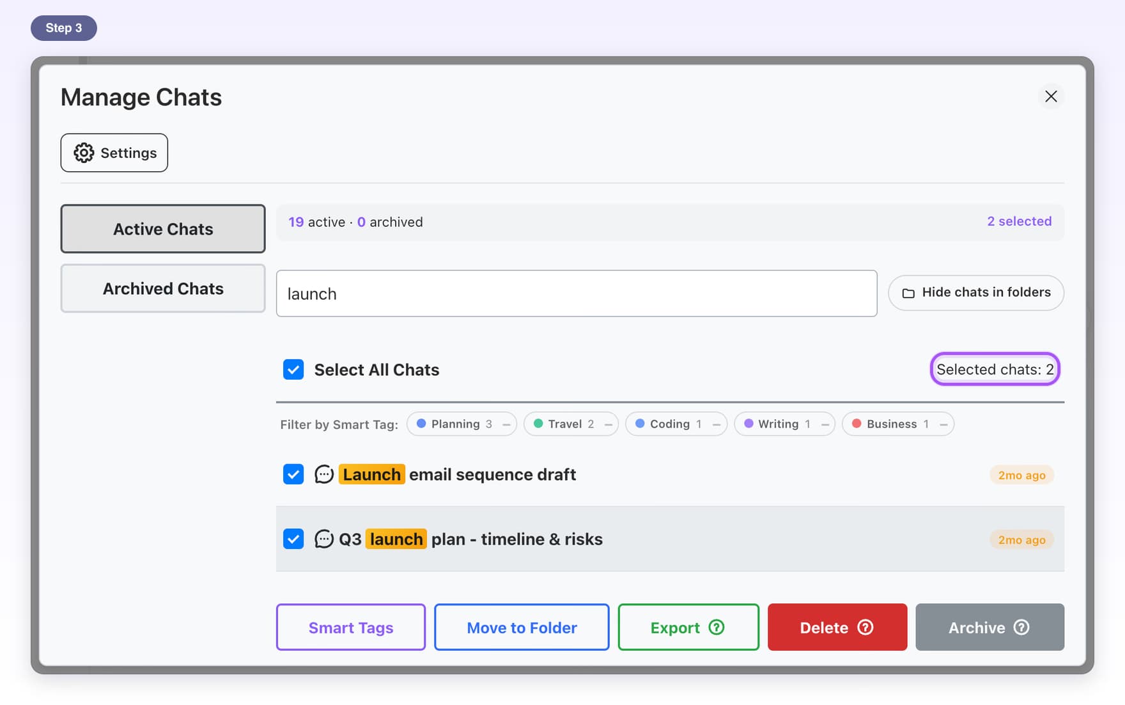Image resolution: width=1125 pixels, height=705 pixels.
Task: Remove the Planning smart tag filter dash
Action: click(506, 424)
